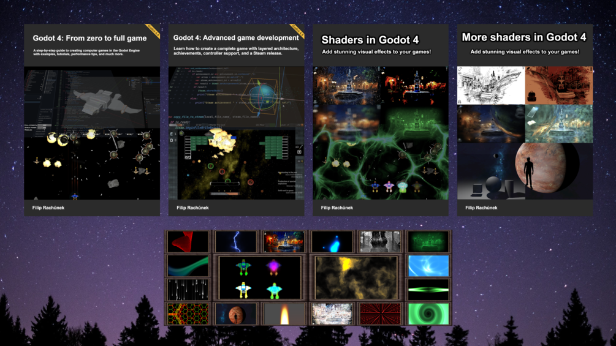616x346 pixels.
Task: Click 'Filip Rachůnek' under the Advanced game development cover
Action: coord(192,208)
